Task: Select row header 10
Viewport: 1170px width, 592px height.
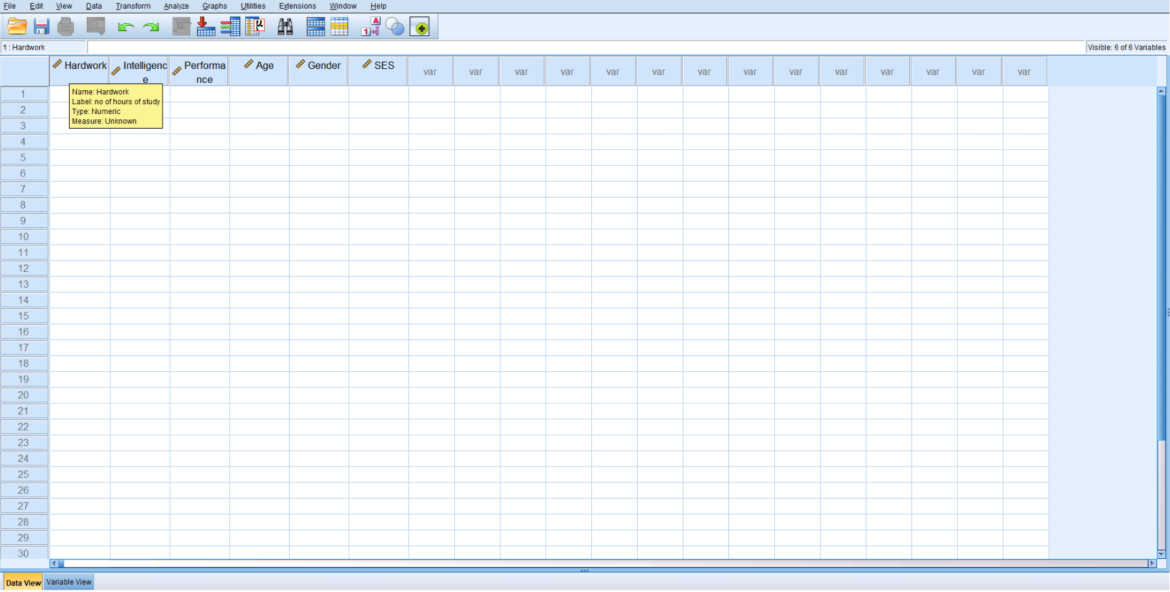Action: pos(24,237)
